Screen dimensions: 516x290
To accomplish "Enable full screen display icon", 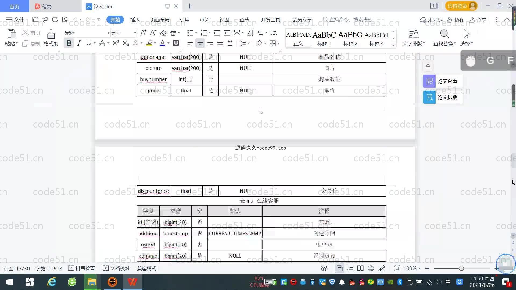I will click(397, 269).
